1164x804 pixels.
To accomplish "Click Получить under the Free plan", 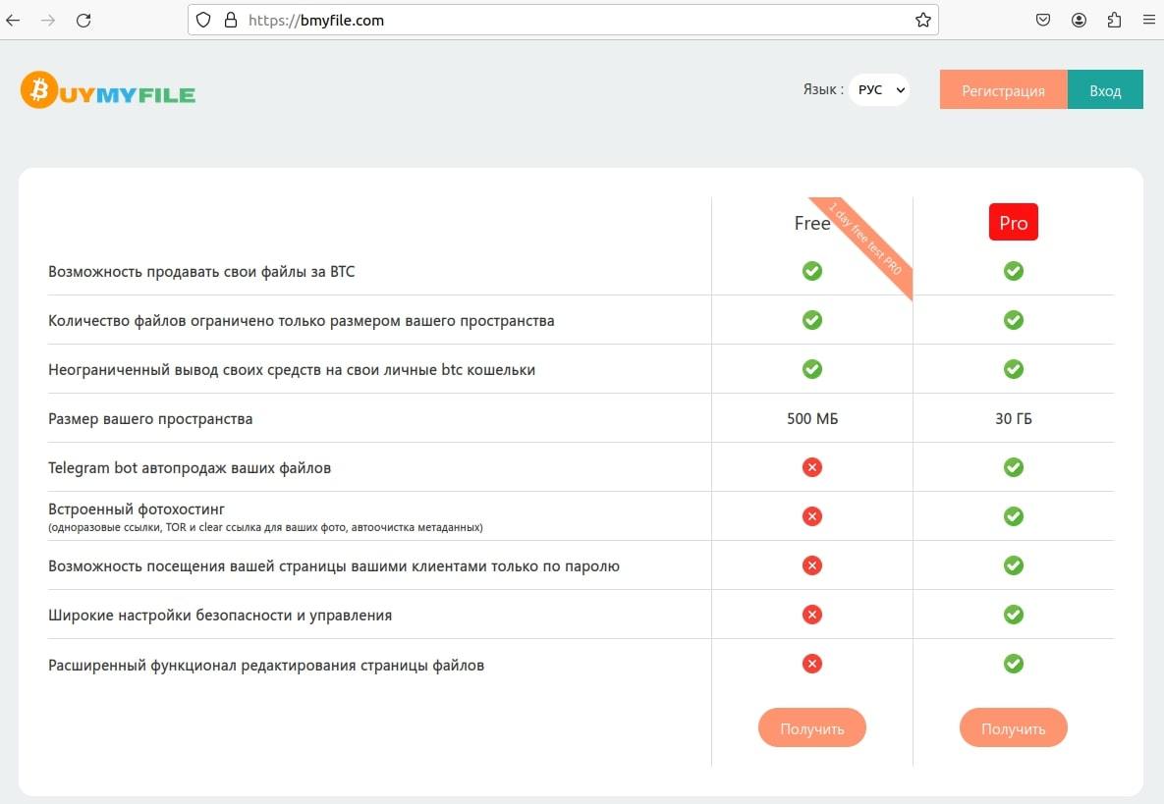I will 811,727.
